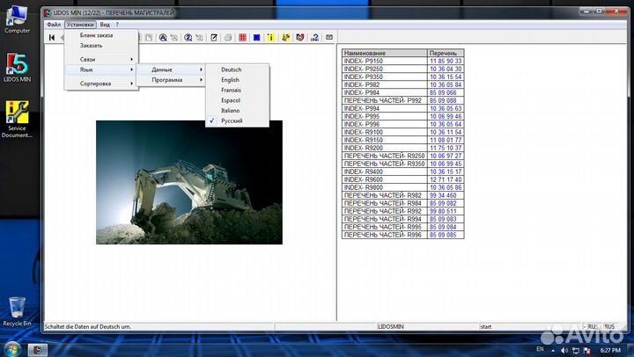634x357 pixels.
Task: Select the Бланк заказа menu entry
Action: [x=96, y=35]
